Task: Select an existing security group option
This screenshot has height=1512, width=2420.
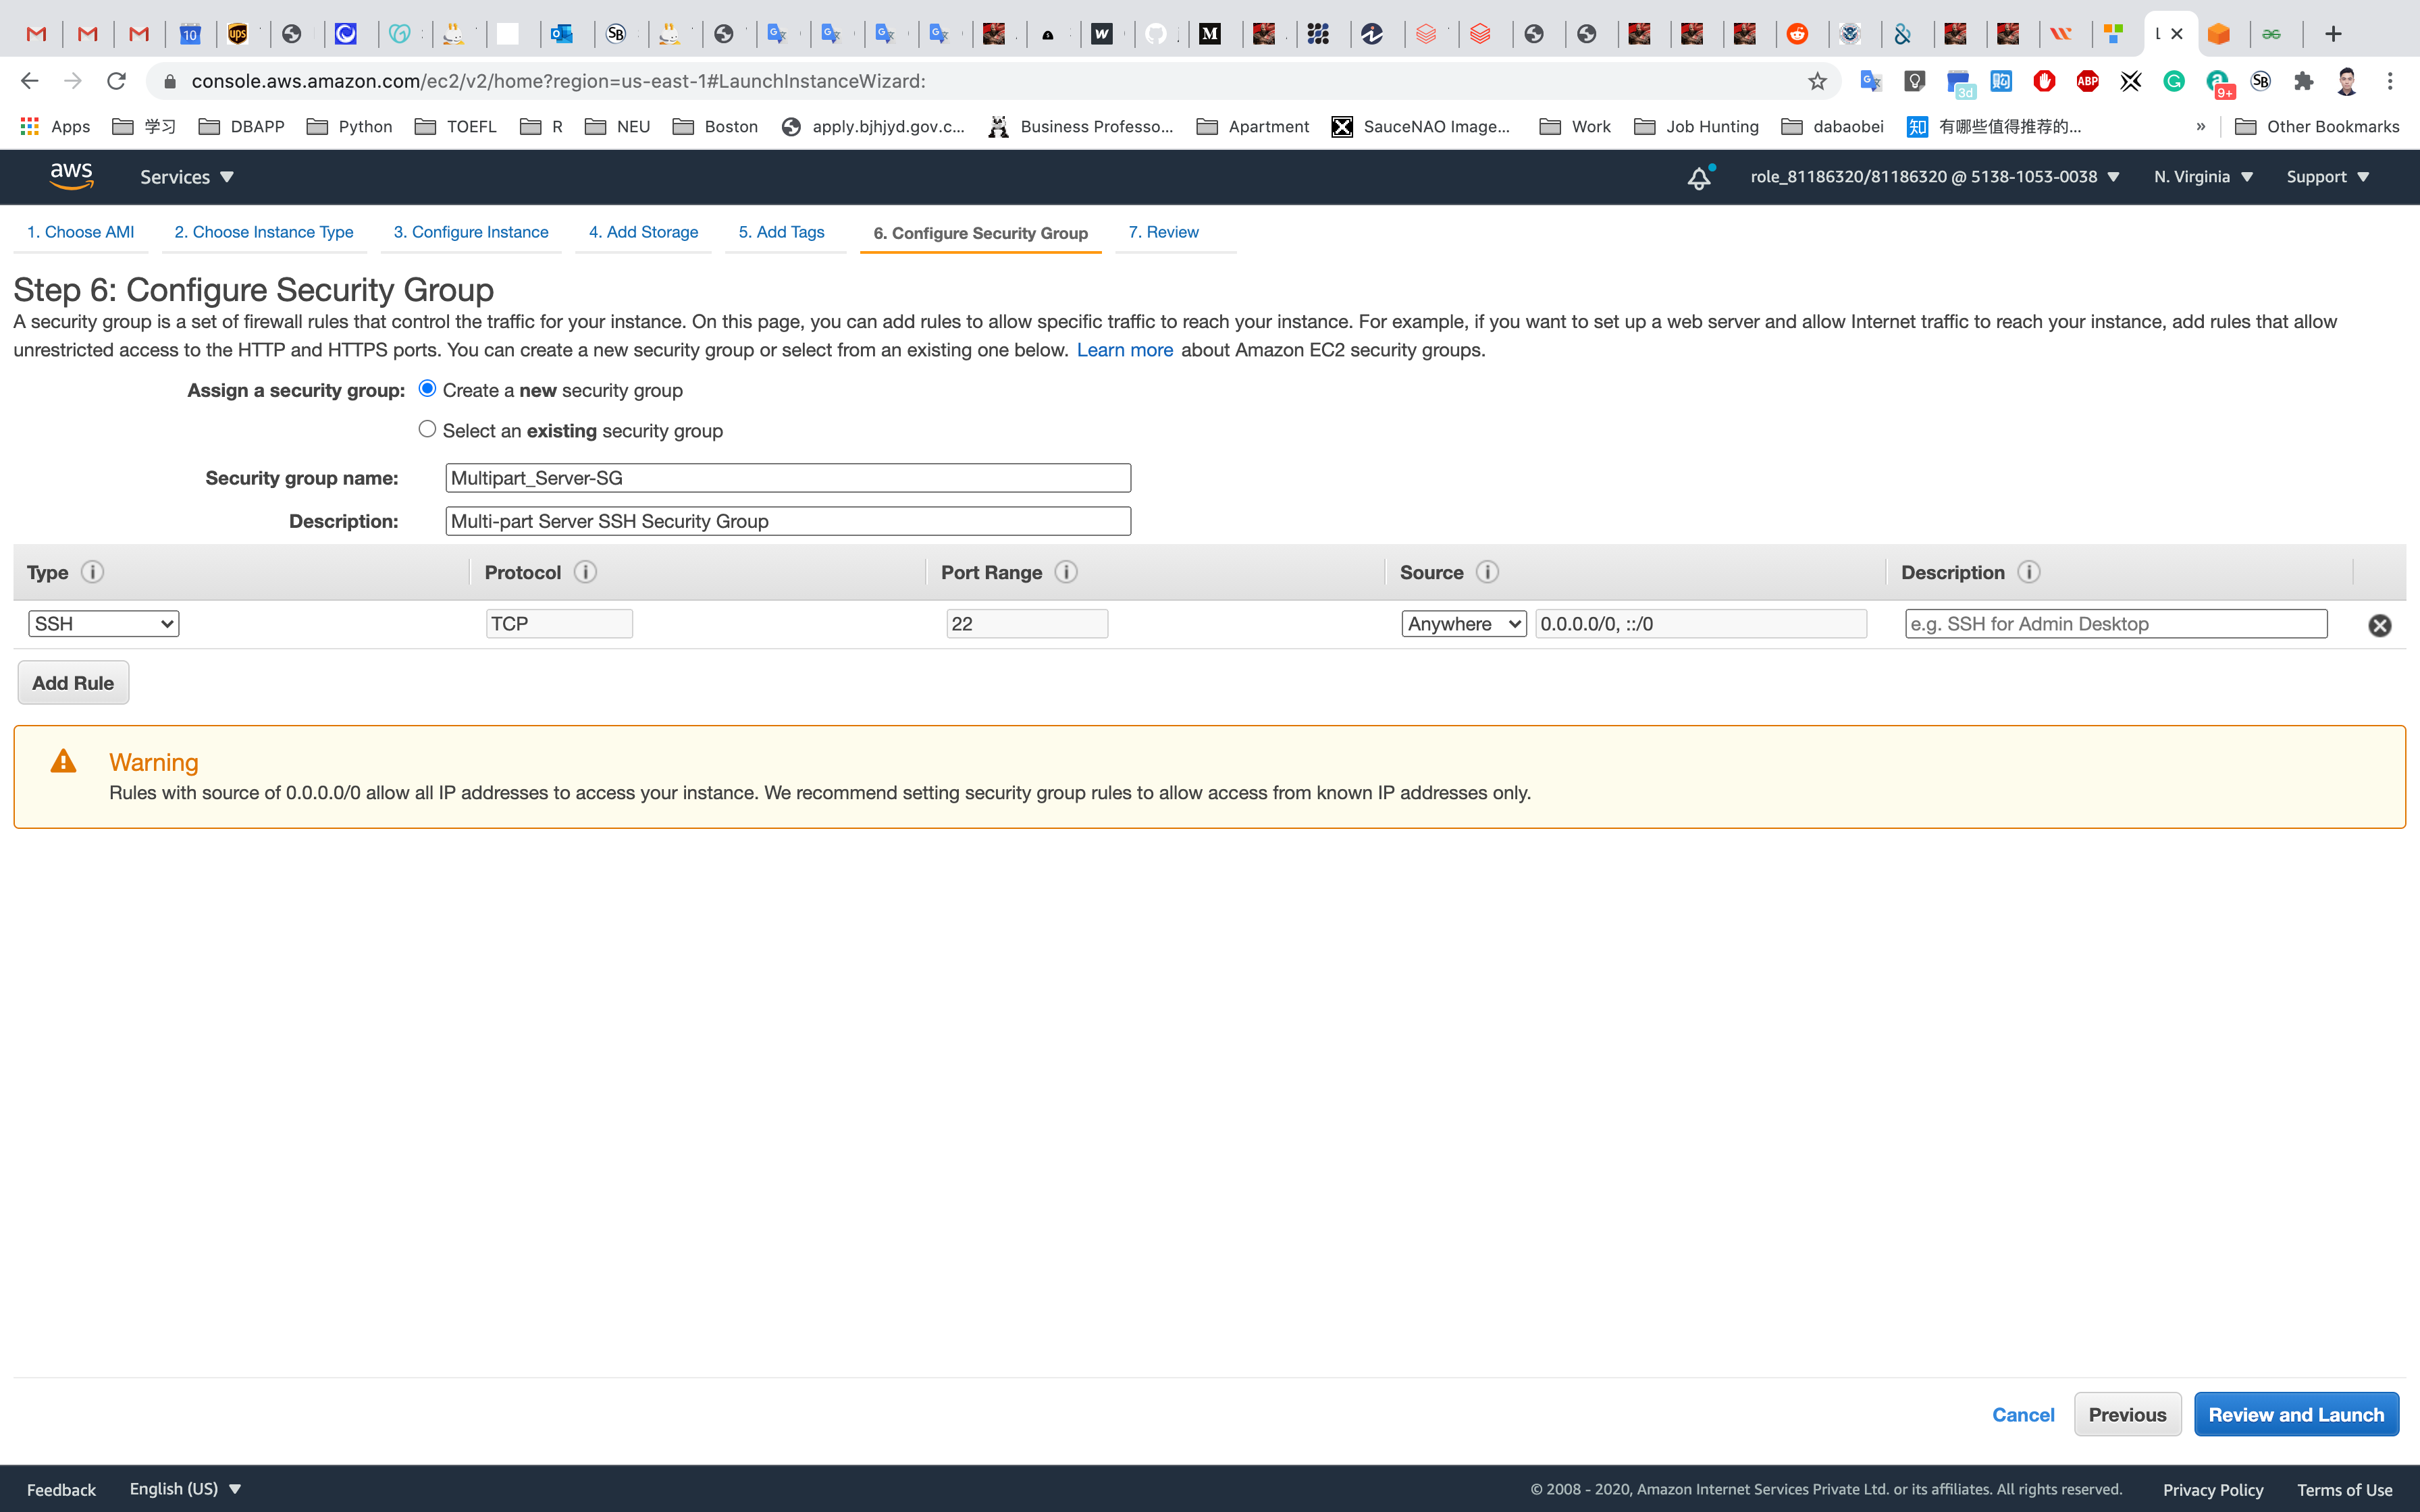Action: coord(427,429)
